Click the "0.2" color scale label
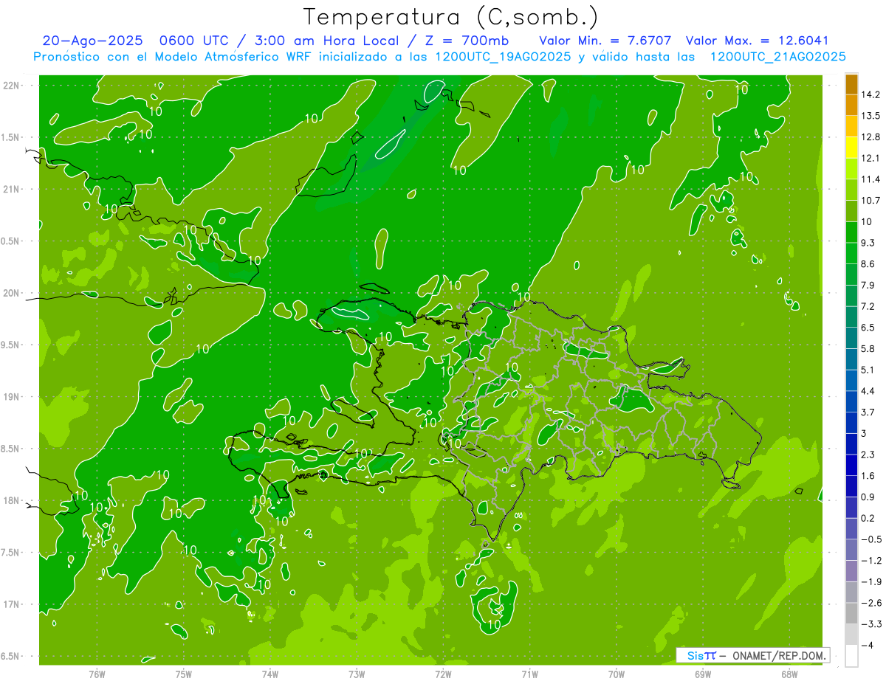 click(868, 518)
